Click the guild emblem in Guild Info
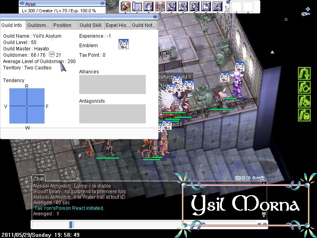 124,44
